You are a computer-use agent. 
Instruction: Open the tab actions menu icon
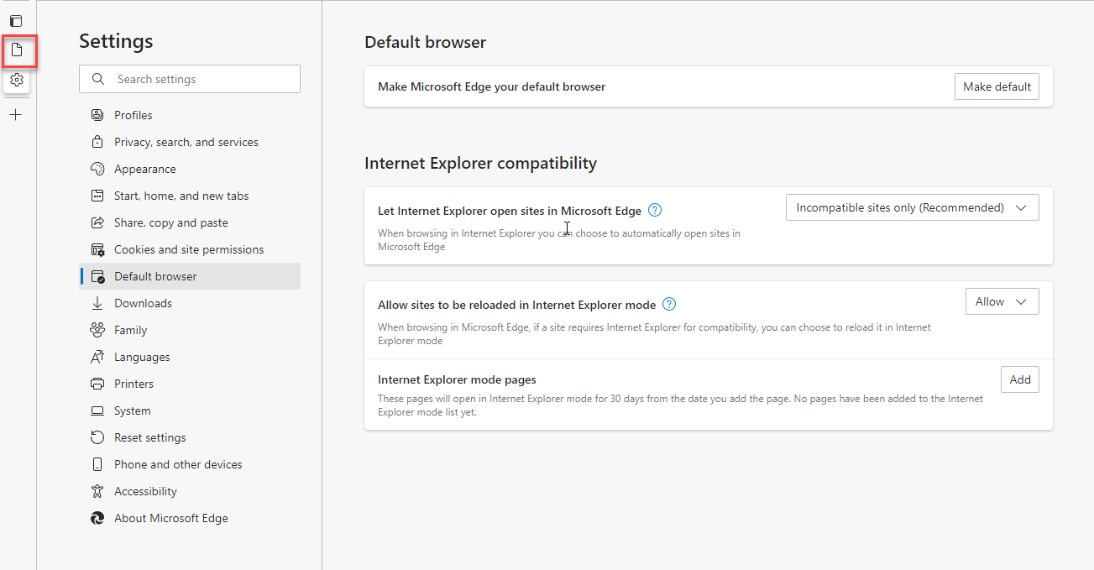(x=16, y=21)
